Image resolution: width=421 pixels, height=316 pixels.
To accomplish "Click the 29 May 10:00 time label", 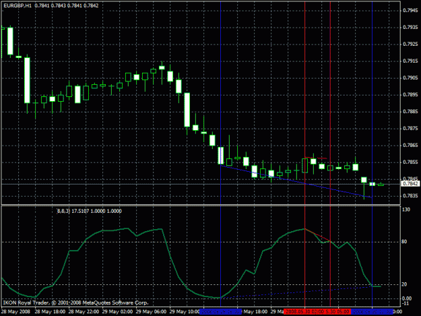I will pyautogui.click(x=184, y=312).
